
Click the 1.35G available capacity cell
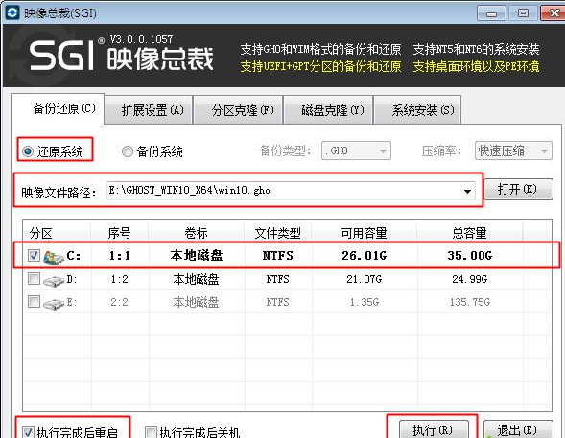(364, 302)
